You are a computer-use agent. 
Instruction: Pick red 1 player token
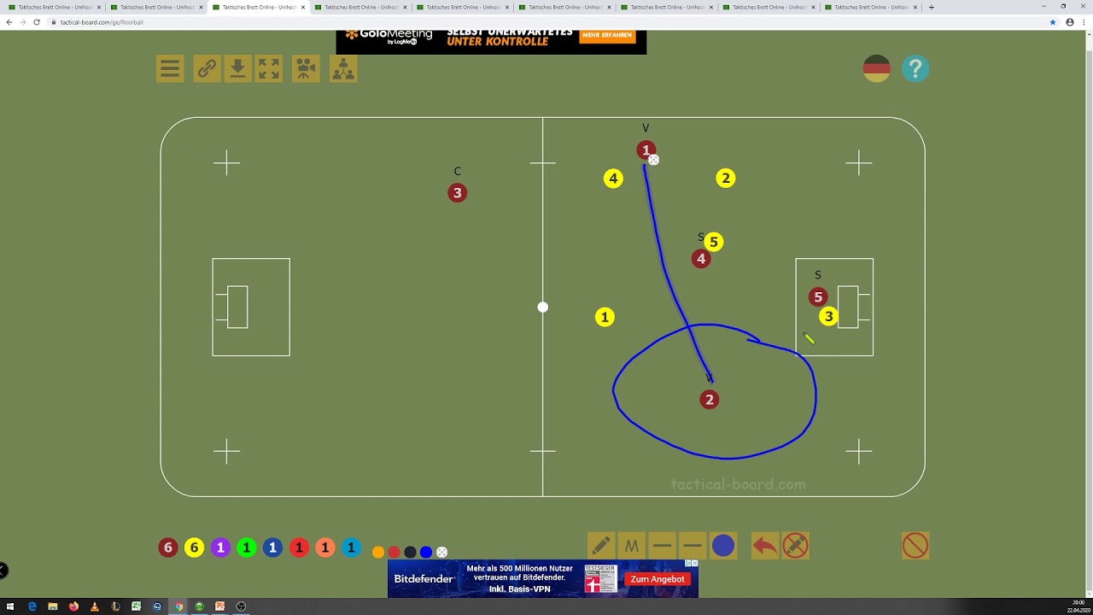pyautogui.click(x=299, y=548)
